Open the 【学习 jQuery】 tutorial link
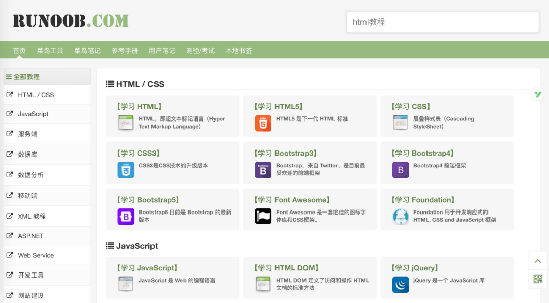 (x=415, y=268)
